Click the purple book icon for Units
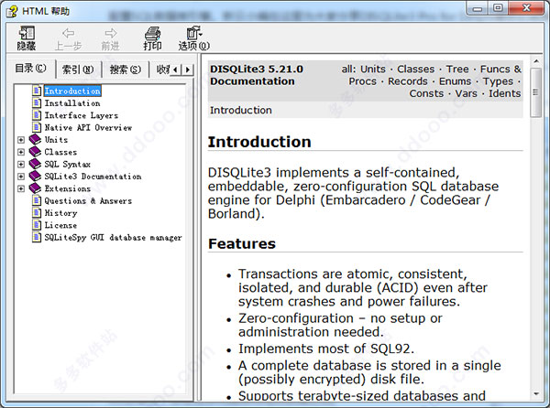Screen dimensions: 550x408 (35, 140)
